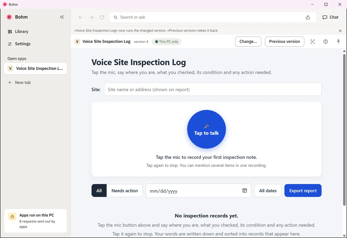
Task: Tap the blue Tap to talk mic button
Action: pos(206,129)
